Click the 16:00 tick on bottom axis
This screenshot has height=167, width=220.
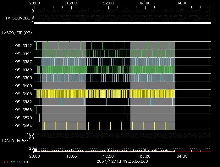72,156
